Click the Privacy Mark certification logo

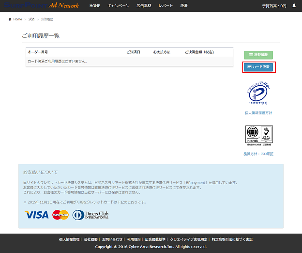click(258, 94)
